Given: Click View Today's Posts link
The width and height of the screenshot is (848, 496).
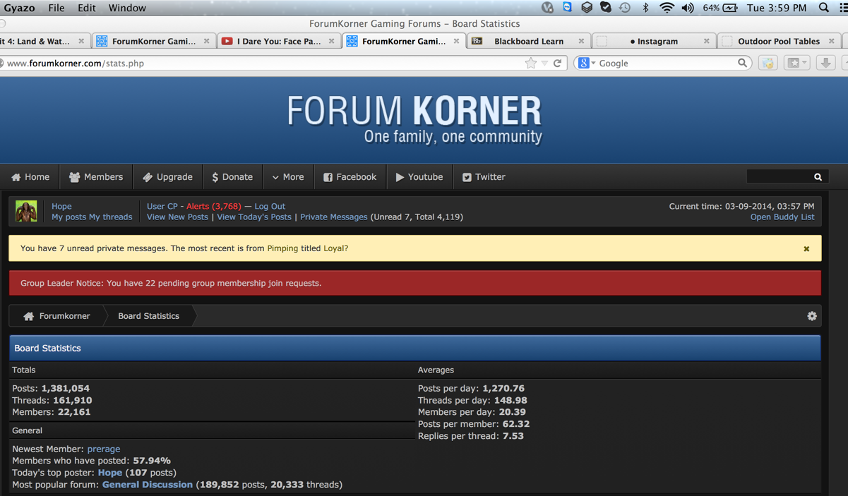Looking at the screenshot, I should tap(254, 217).
